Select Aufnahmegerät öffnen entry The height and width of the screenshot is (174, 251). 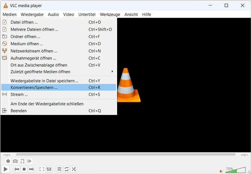[59, 58]
